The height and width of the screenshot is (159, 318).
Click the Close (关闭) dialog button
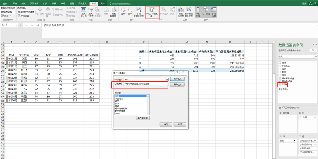click(x=180, y=124)
